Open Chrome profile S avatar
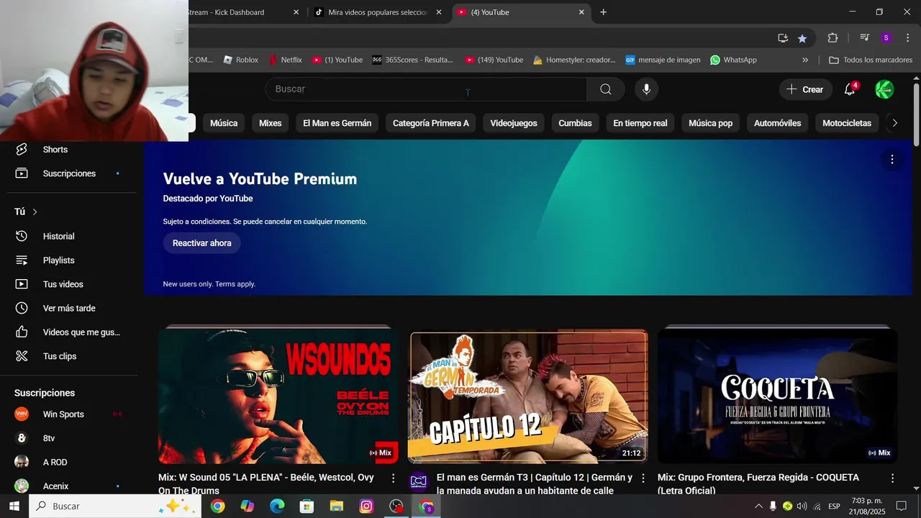This screenshot has height=518, width=921. click(x=886, y=37)
